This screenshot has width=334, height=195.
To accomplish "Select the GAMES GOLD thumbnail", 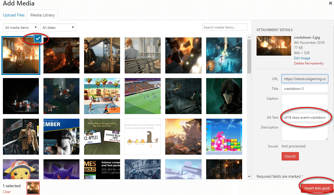I will tap(102, 169).
